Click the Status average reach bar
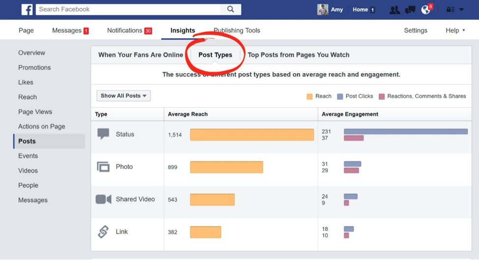479x260 pixels. click(252, 135)
